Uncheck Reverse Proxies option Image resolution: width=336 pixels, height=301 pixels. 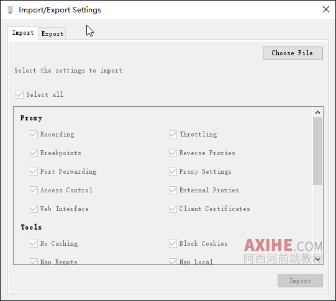pyautogui.click(x=173, y=153)
